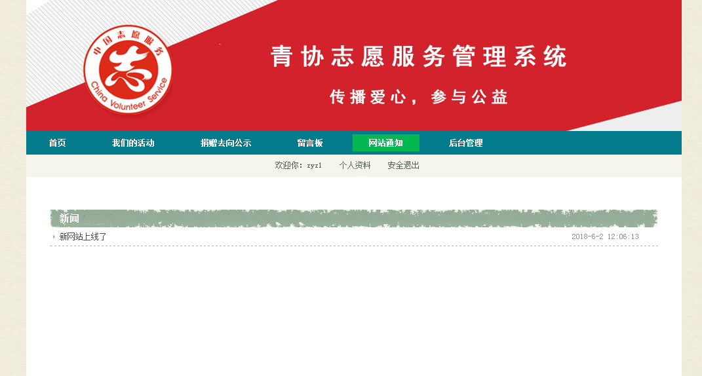Open 捐赠去向公示 in the navigation bar
The width and height of the screenshot is (702, 376).
225,143
